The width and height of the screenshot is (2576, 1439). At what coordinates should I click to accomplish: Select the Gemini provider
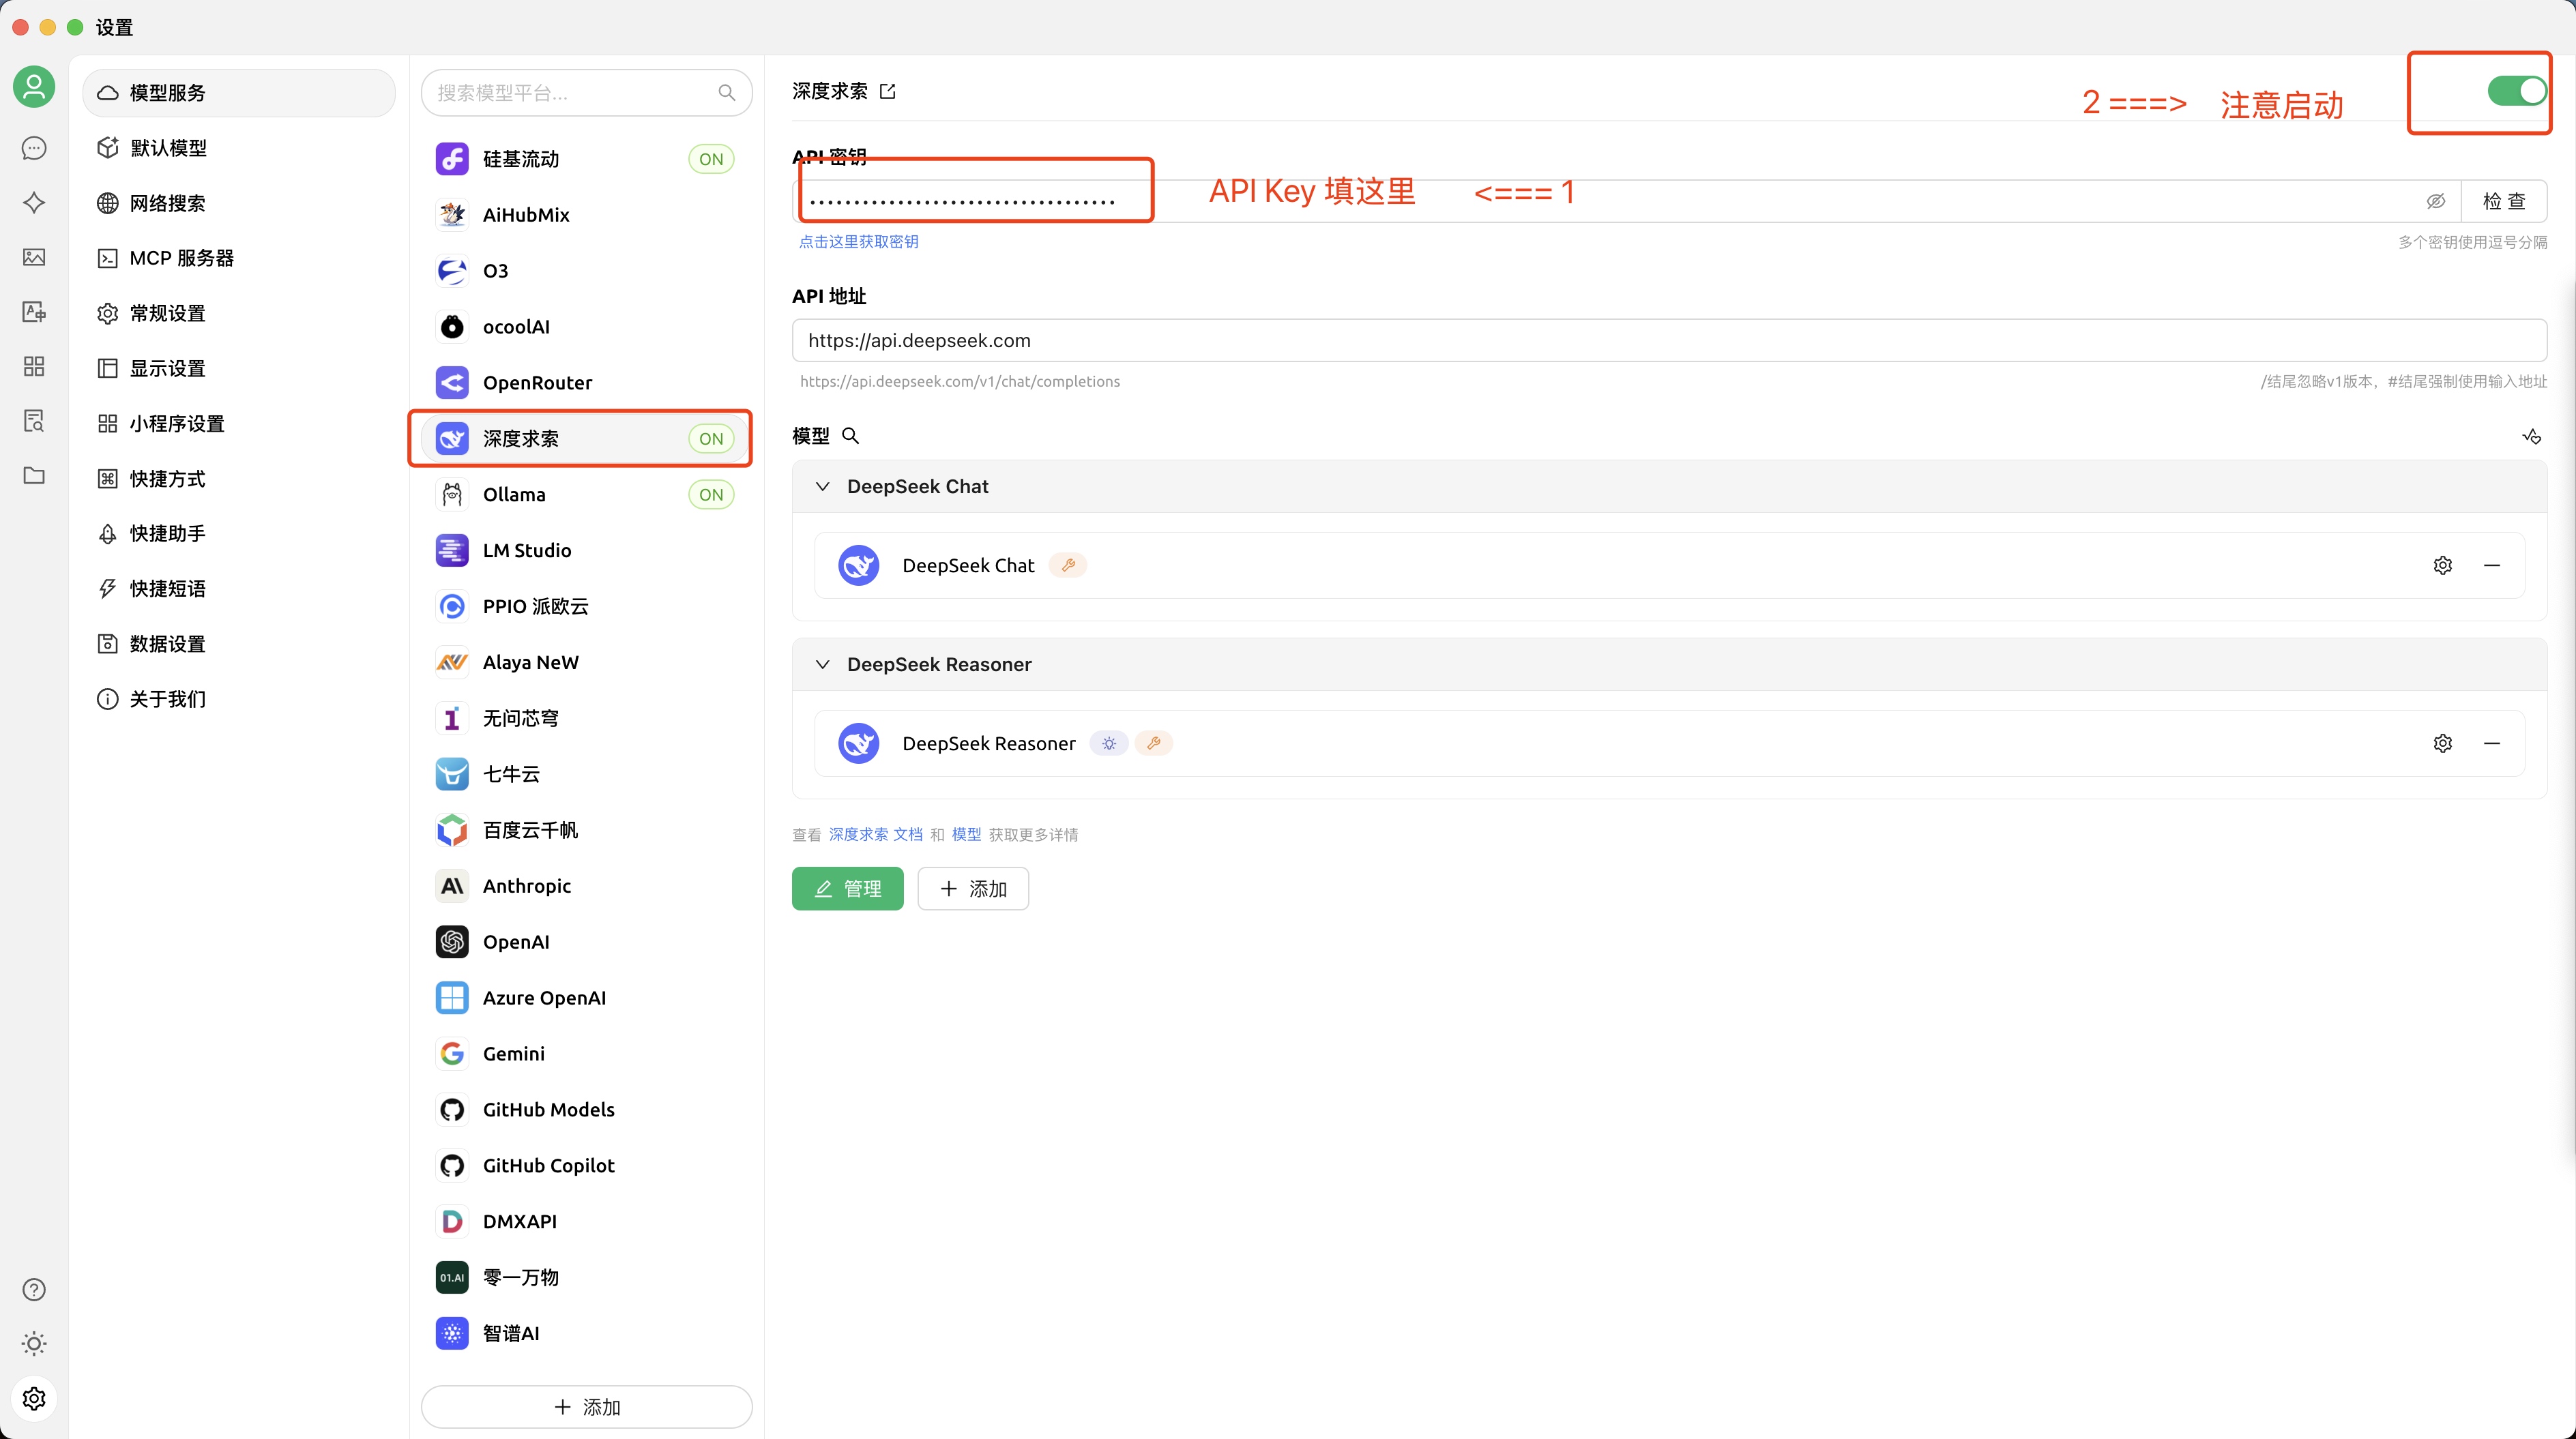586,1054
